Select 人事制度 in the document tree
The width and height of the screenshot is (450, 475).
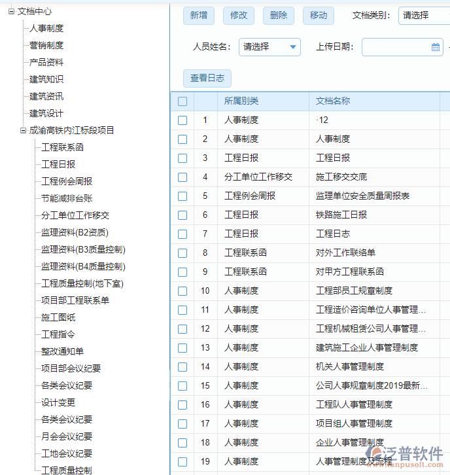(x=46, y=28)
